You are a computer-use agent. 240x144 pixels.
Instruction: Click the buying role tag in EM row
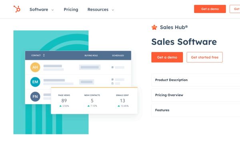[x=86, y=82]
